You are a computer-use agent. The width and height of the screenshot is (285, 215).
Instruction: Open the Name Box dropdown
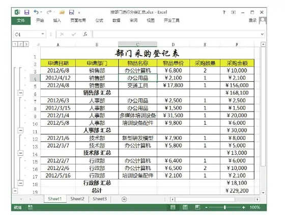pos(43,34)
